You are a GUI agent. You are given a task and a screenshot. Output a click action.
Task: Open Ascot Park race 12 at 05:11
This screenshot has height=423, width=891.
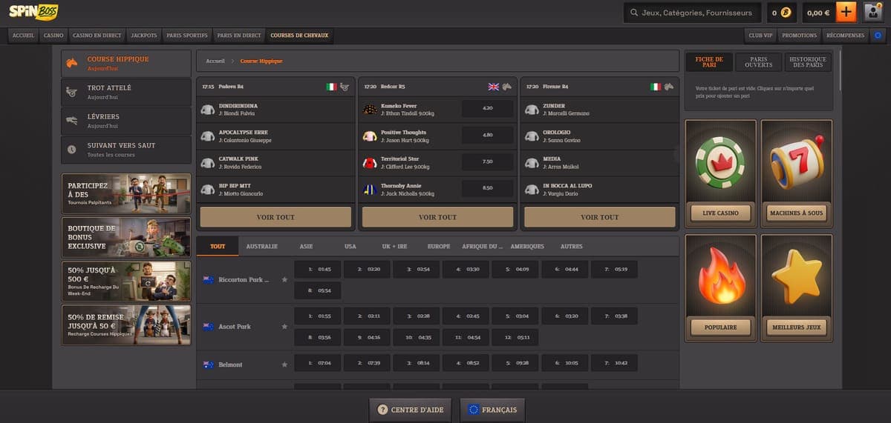pyautogui.click(x=515, y=337)
